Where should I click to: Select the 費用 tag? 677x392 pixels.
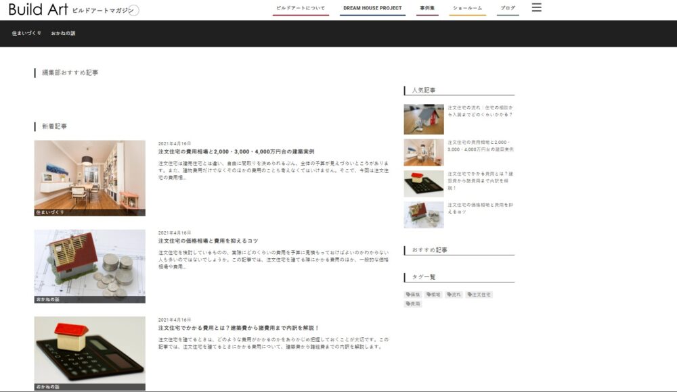click(x=414, y=304)
